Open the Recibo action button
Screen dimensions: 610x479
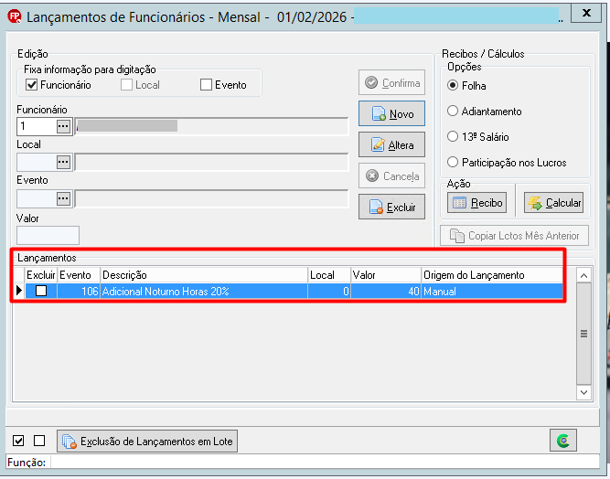(477, 203)
